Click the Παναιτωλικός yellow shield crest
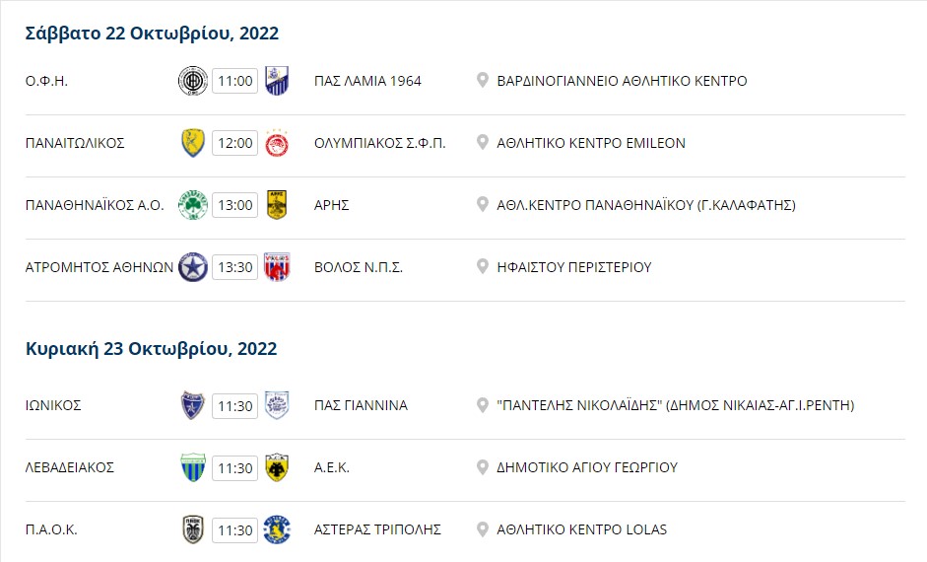The height and width of the screenshot is (562, 927). pos(193,143)
